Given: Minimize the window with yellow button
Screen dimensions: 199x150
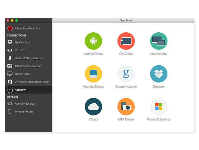Looking at the screenshot, I should pyautogui.click(x=12, y=20).
